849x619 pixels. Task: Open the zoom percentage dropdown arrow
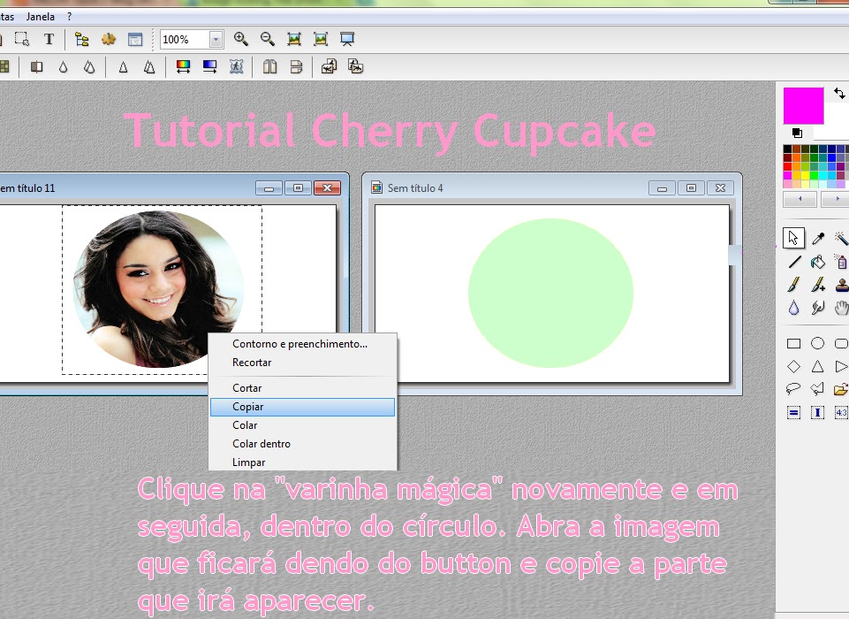coord(216,40)
